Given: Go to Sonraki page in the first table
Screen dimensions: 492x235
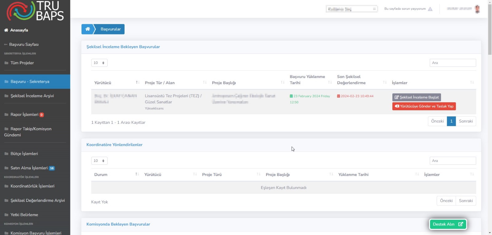Looking at the screenshot, I should coord(466,121).
